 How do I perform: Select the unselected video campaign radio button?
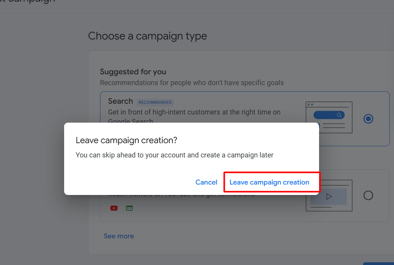368,195
